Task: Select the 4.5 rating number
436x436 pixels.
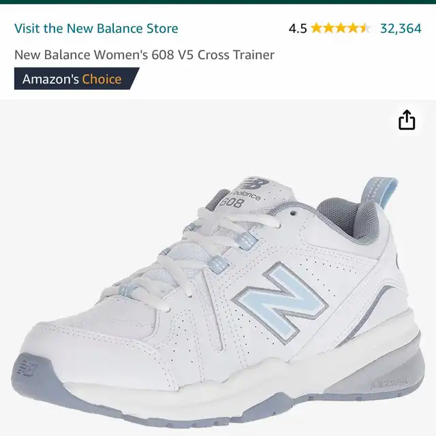Action: pyautogui.click(x=298, y=29)
